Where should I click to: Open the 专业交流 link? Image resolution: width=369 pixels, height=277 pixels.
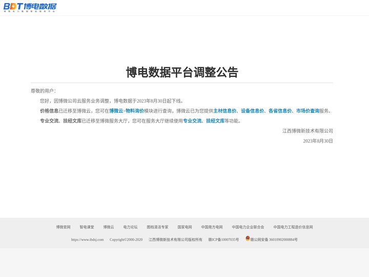tap(192, 121)
